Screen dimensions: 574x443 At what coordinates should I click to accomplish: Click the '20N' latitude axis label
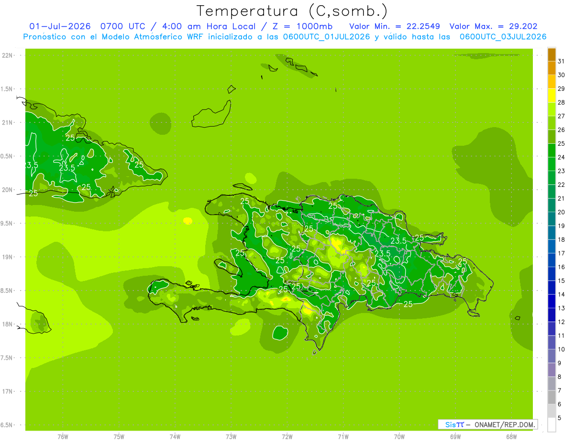[8, 190]
